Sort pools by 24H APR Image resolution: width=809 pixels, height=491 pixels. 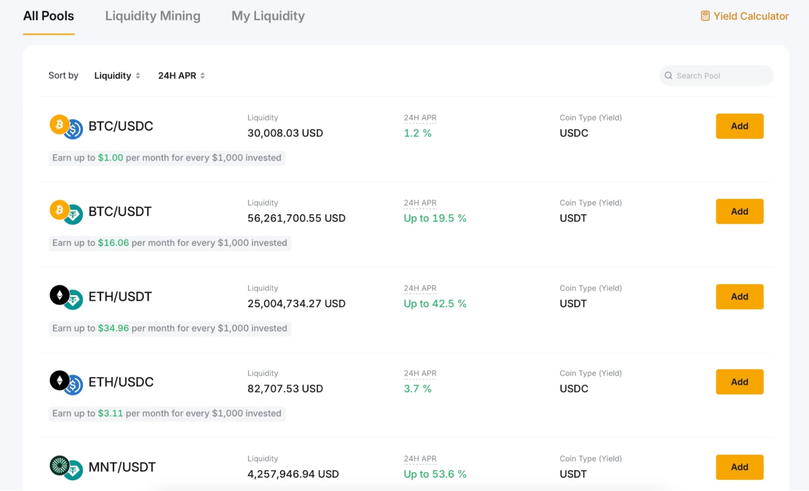pos(177,76)
